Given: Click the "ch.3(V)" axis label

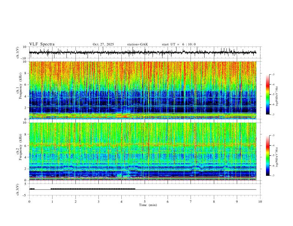Looking at the screenshot, I should [x=18, y=189].
